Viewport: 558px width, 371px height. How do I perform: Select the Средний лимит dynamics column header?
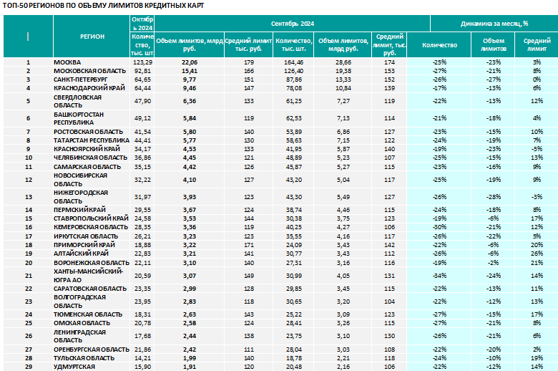(x=537, y=44)
